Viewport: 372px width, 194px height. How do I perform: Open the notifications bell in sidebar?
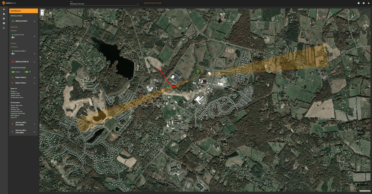[x=4, y=14]
